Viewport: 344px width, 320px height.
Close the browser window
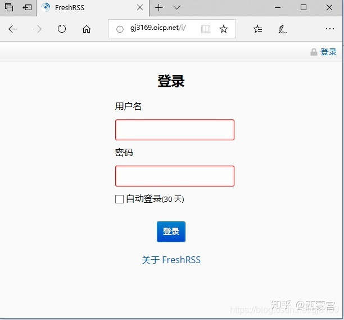pyautogui.click(x=329, y=7)
